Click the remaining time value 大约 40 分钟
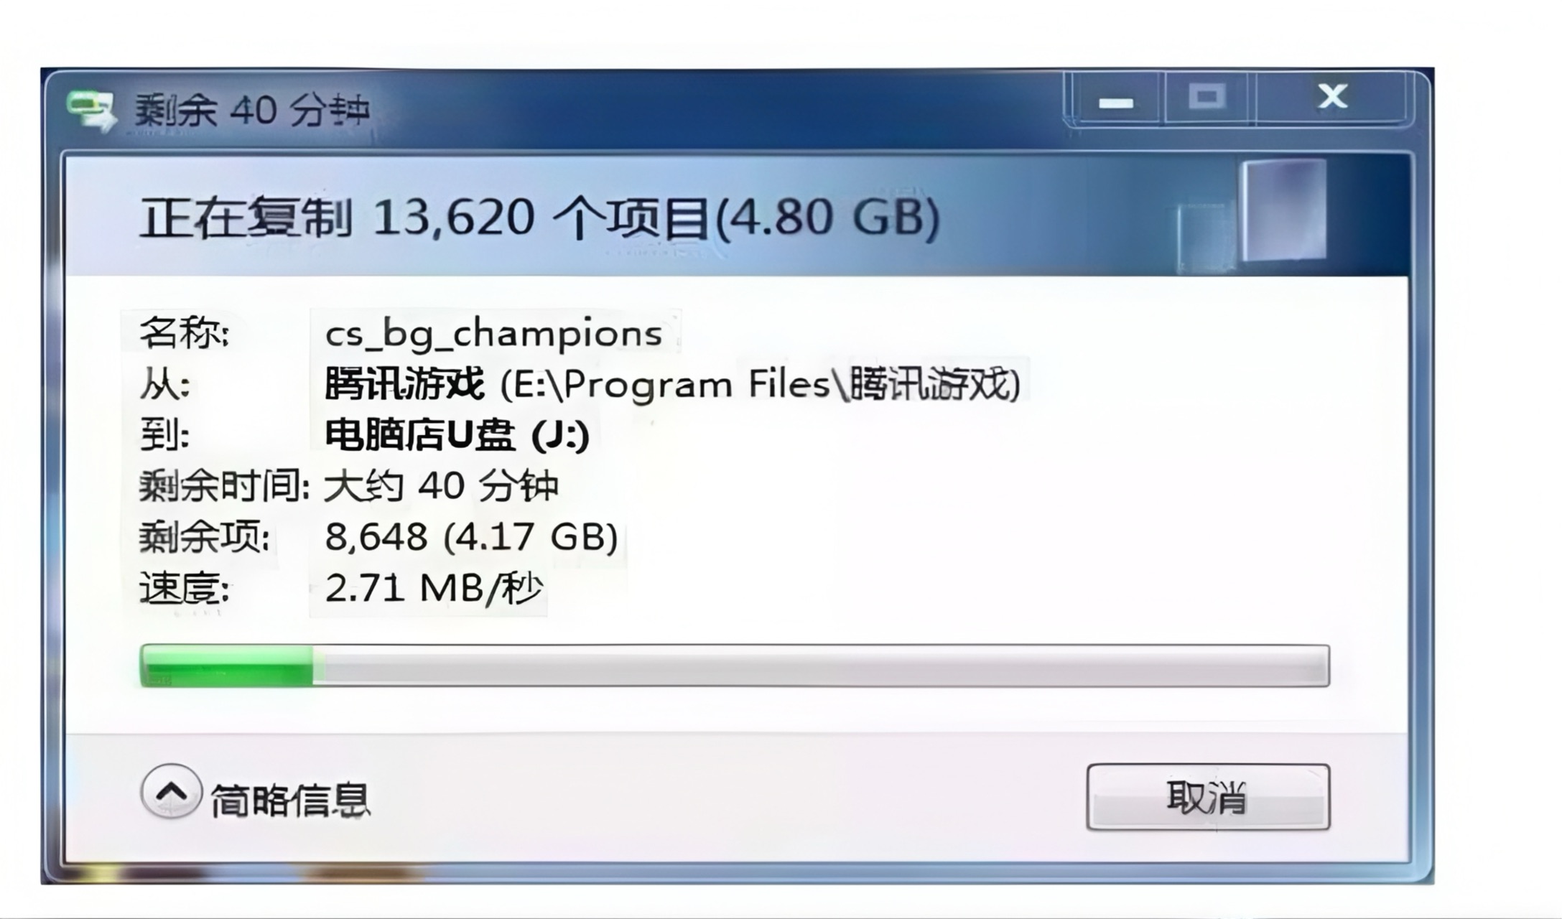Viewport: 1562px width, 919px height. click(x=441, y=486)
